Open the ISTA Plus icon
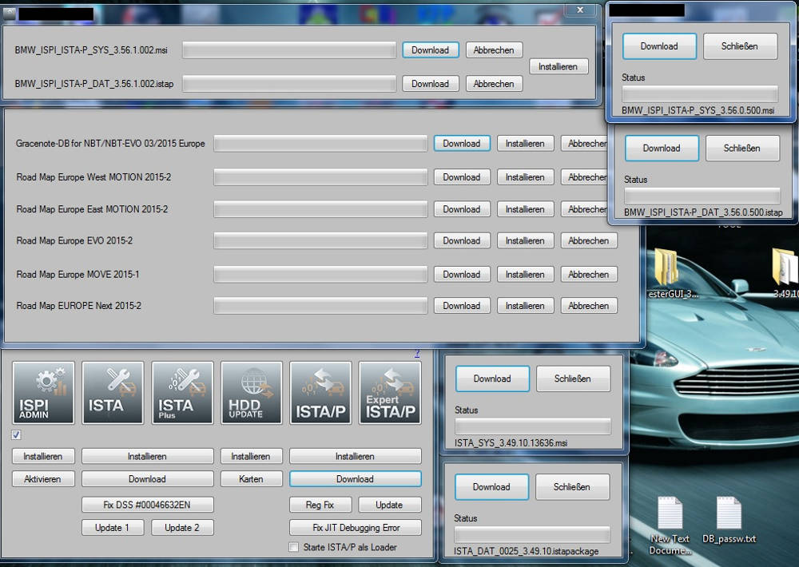The width and height of the screenshot is (799, 567). coord(182,392)
